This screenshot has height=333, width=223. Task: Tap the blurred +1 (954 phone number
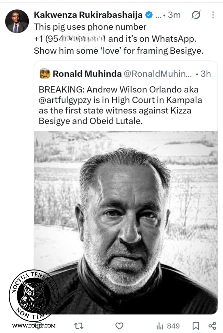(70, 39)
